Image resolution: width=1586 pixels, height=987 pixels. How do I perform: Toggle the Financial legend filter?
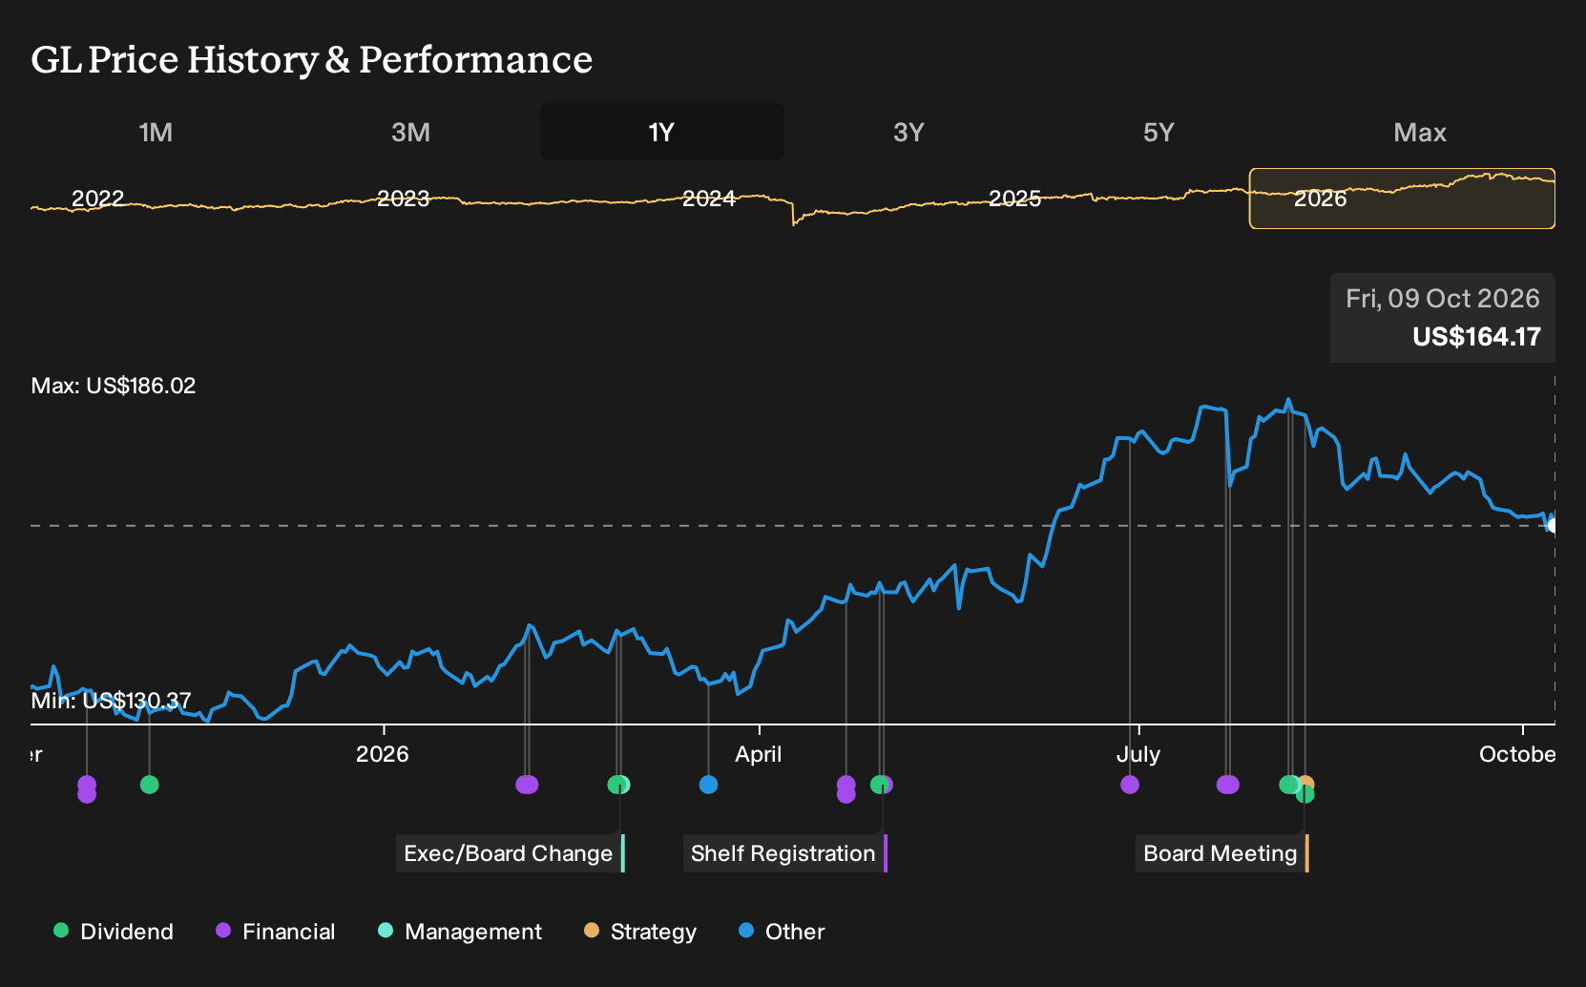pyautogui.click(x=276, y=932)
